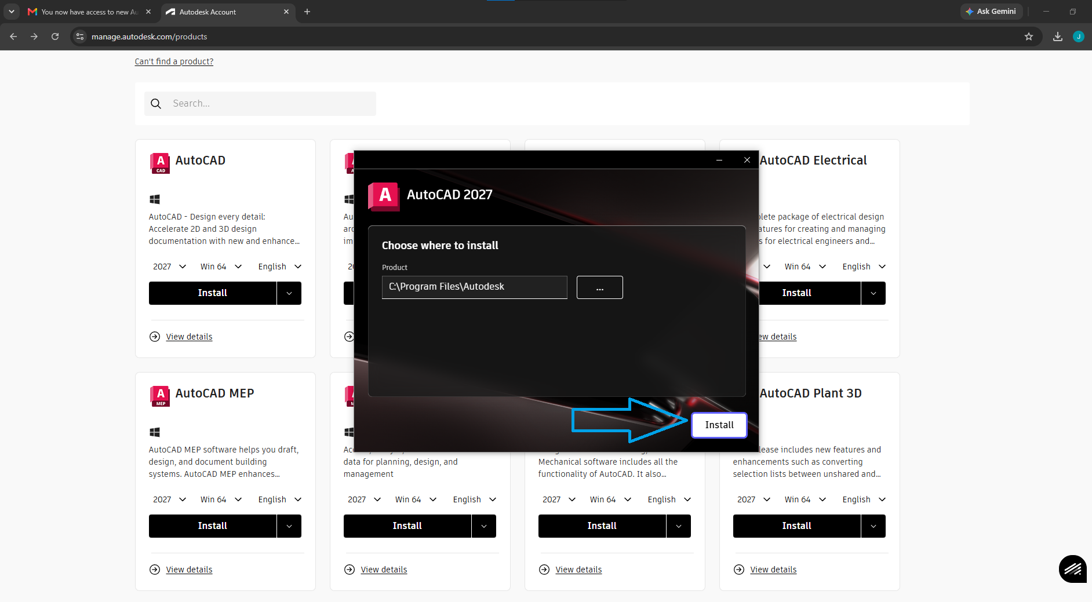This screenshot has height=602, width=1092.
Task: Open the tab search dropdown arrow
Action: [x=11, y=12]
